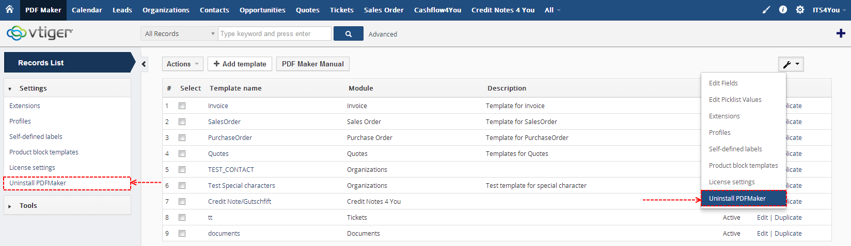Check the box for SalesOrder template
The image size is (851, 246).
(182, 122)
